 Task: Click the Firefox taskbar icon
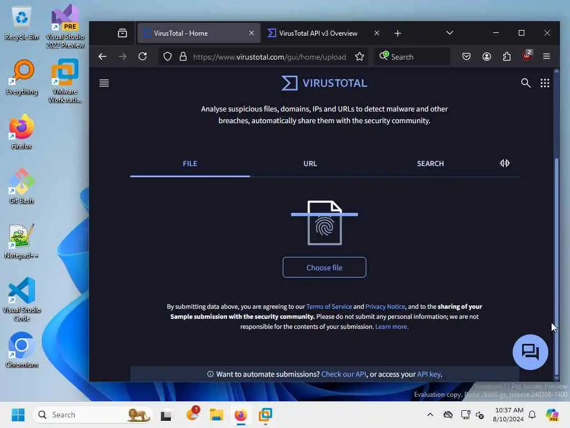tap(240, 415)
